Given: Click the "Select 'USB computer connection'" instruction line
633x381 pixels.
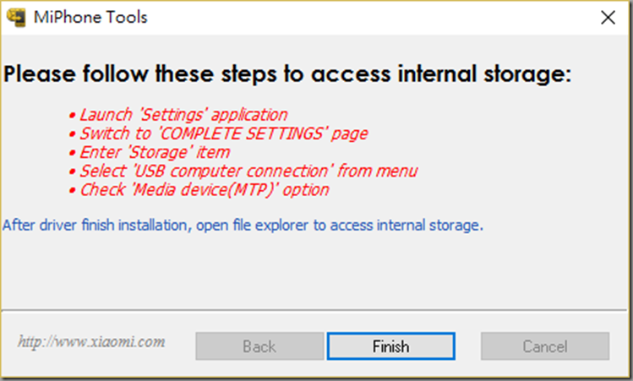Looking at the screenshot, I should [x=248, y=171].
